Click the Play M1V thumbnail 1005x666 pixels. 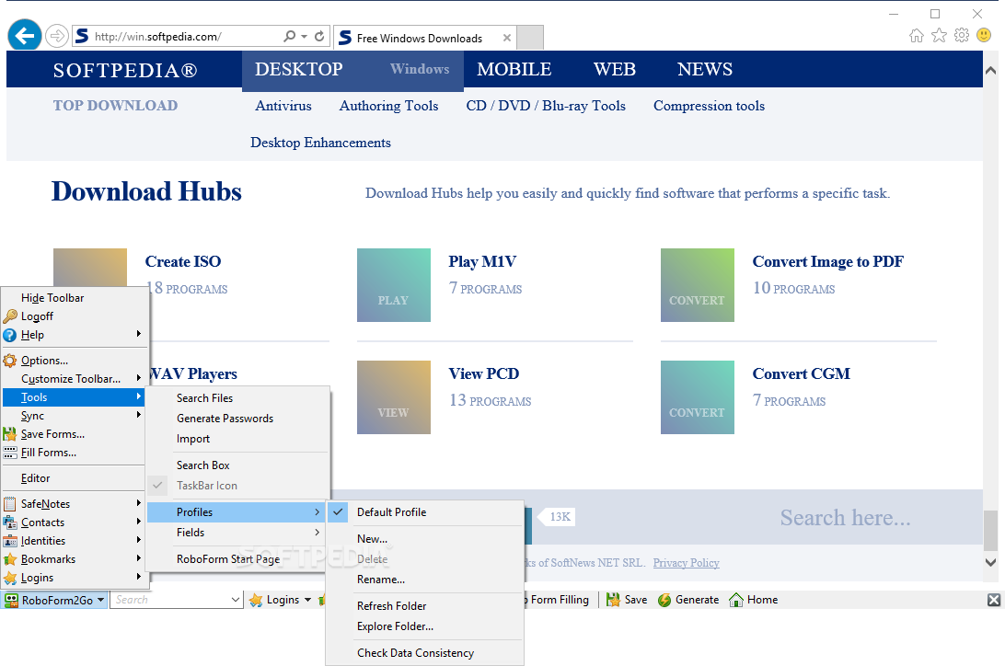[x=394, y=285]
